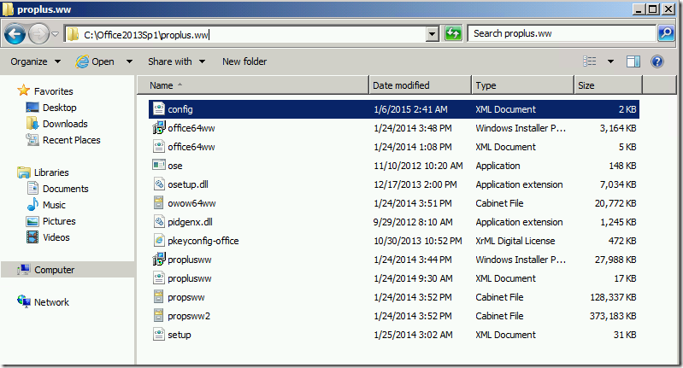Click the Open toolbar button

tap(95, 61)
